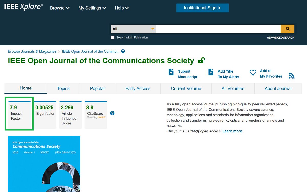Screen dimensions: 307x192
Task: Click the 7.9 Impact Factor card
Action: click(x=19, y=115)
